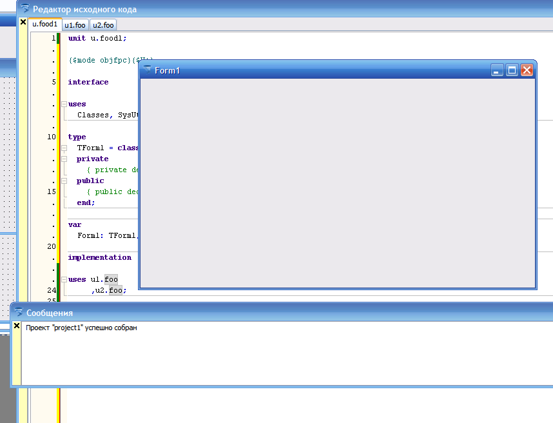Click line number 10 in the gutter
Screen dimensions: 553x423
pos(51,137)
